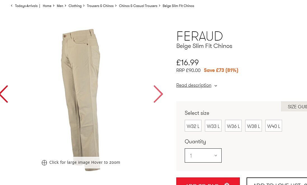Open the Clothing breadcrumb category
This screenshot has width=307, height=185.
(x=75, y=6)
